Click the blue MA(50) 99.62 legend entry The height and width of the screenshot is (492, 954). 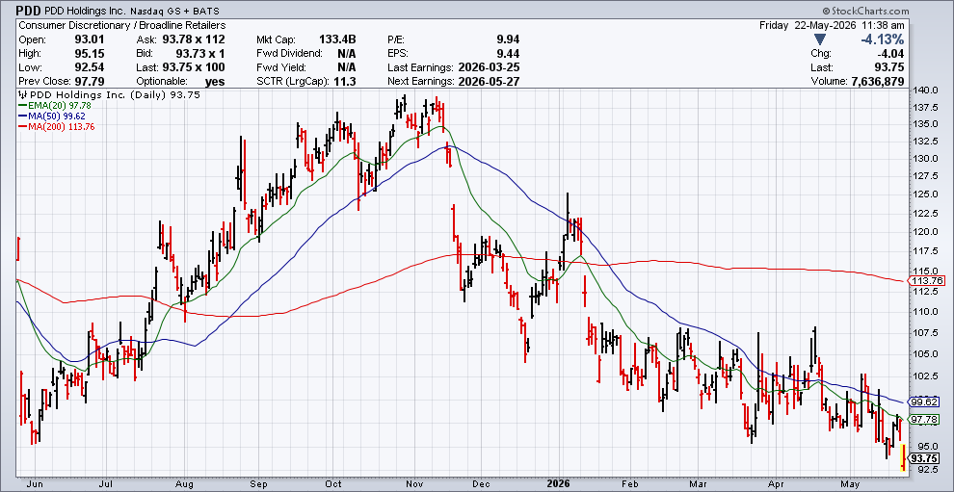click(x=53, y=116)
